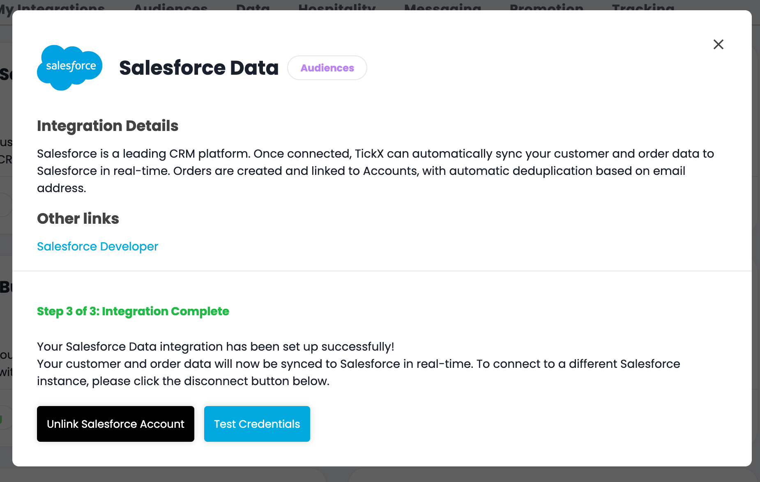Close the Salesforce Data dialog
The height and width of the screenshot is (482, 760).
tap(718, 44)
